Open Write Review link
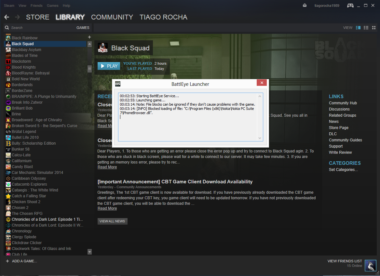380x276 pixels. (x=340, y=152)
